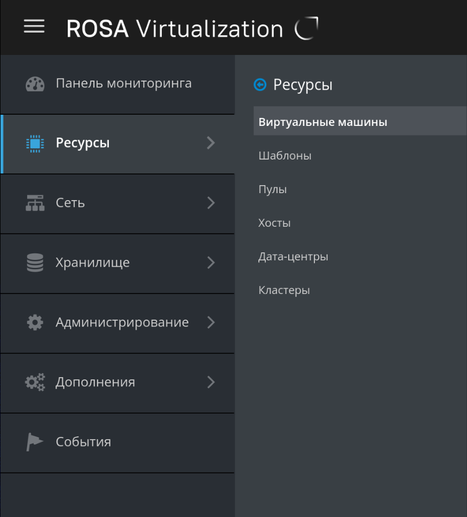
Task: Toggle the hamburger menu button
Action: (x=34, y=27)
